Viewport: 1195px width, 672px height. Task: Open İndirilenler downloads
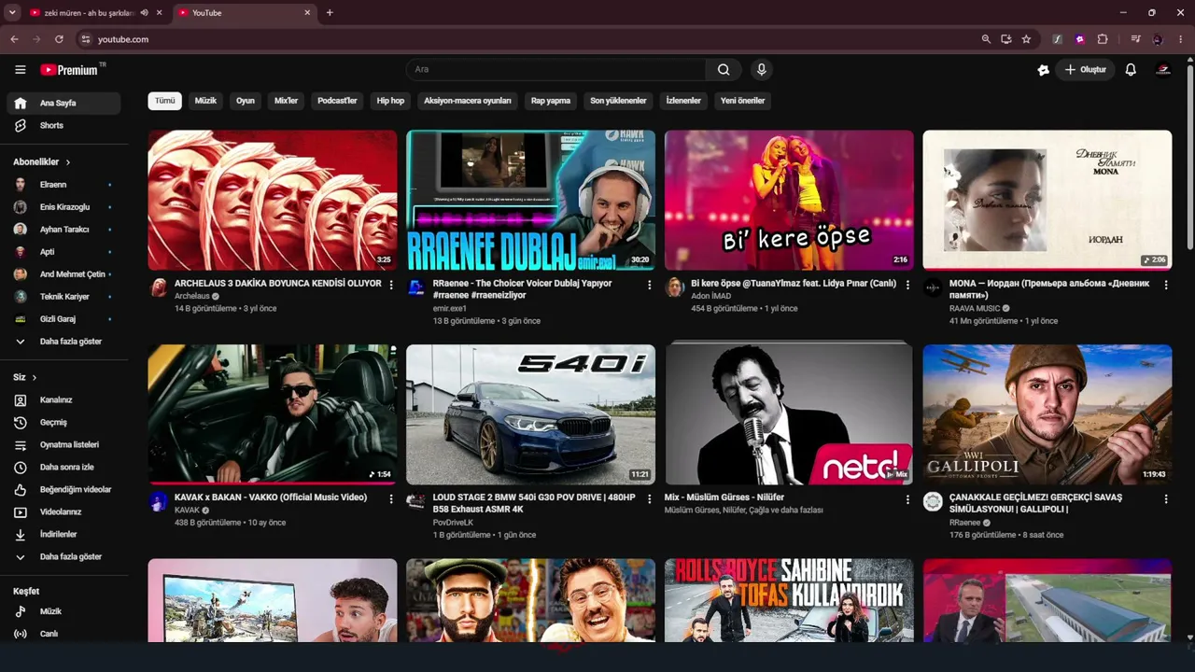(63, 534)
